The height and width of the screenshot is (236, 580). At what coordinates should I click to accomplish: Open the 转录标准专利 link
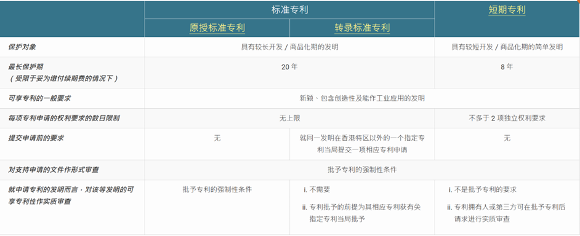[362, 28]
